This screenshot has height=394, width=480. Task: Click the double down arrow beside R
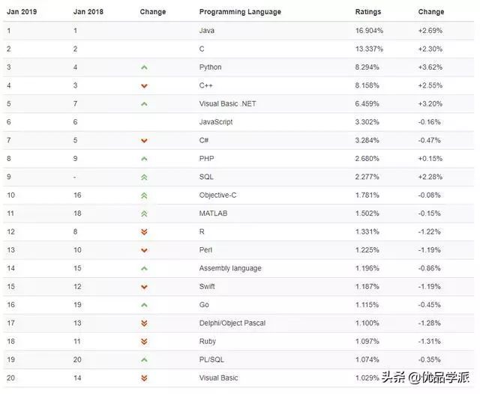pyautogui.click(x=144, y=232)
